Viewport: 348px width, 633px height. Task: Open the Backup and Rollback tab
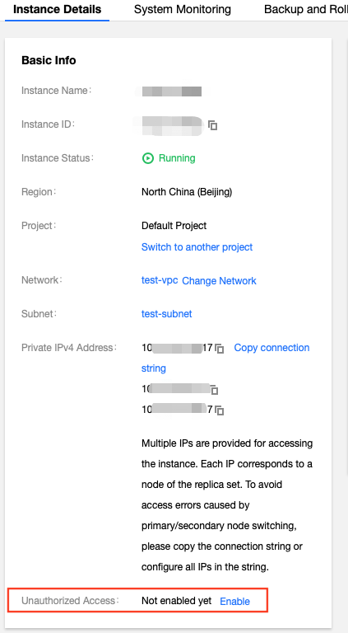306,10
